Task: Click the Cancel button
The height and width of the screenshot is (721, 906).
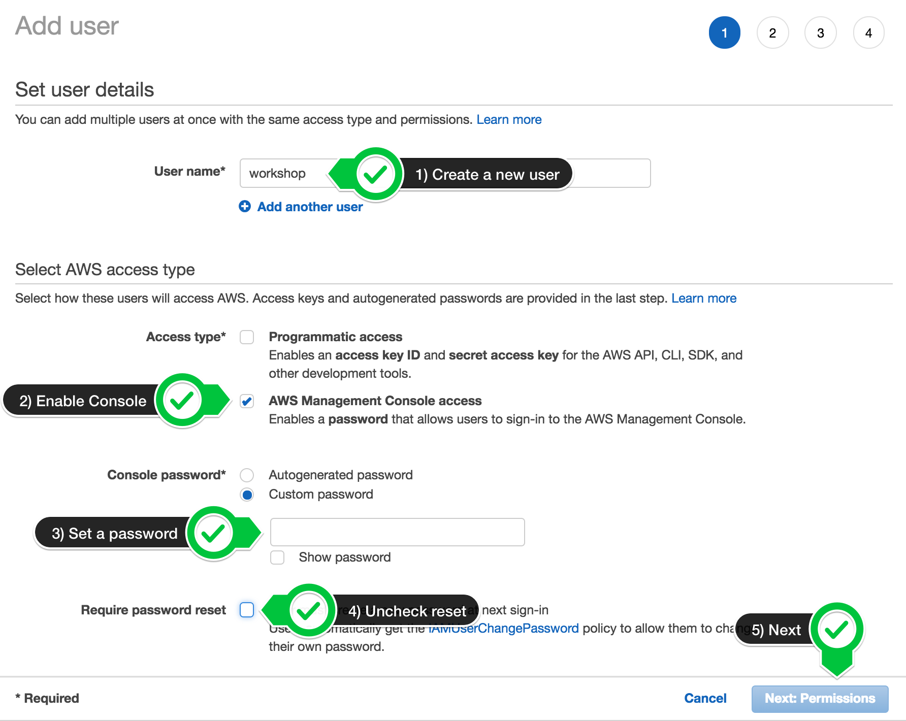Action: (x=705, y=698)
